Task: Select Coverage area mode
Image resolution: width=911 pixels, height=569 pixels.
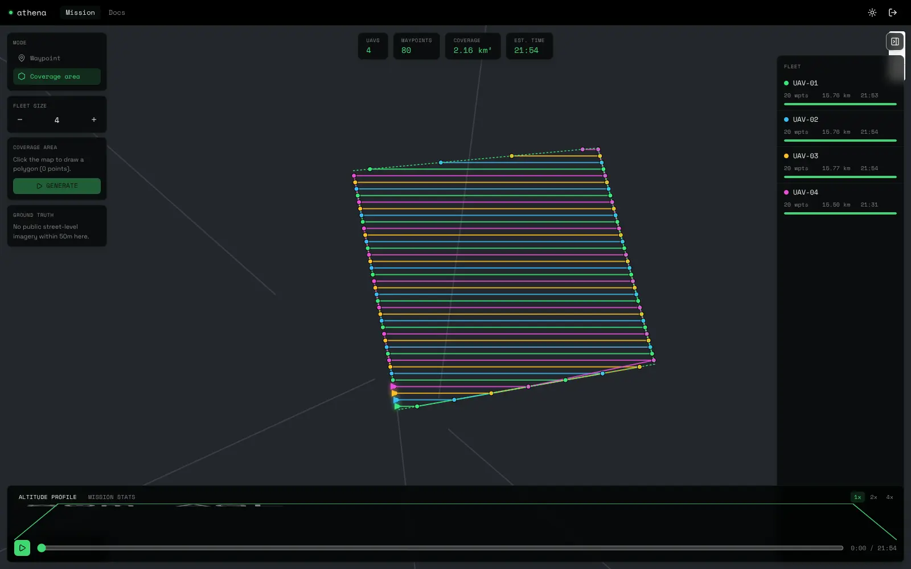Action: 56,76
